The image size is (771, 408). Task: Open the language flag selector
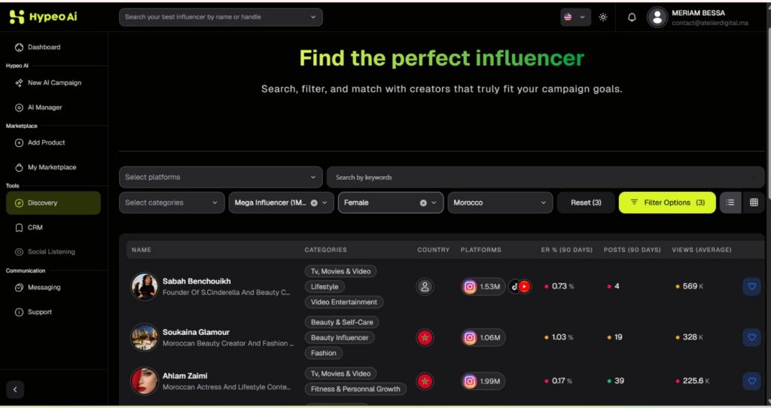click(575, 17)
